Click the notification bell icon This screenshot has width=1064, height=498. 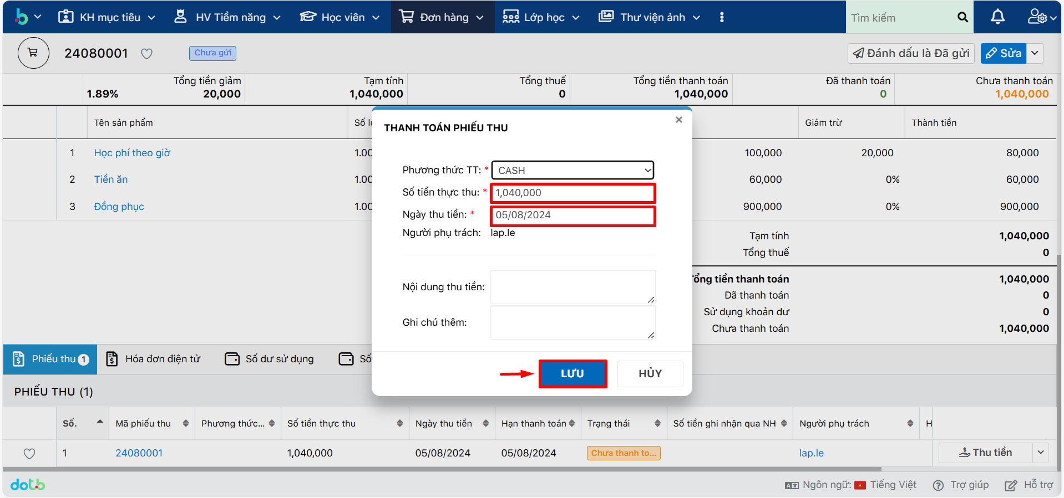pos(997,17)
